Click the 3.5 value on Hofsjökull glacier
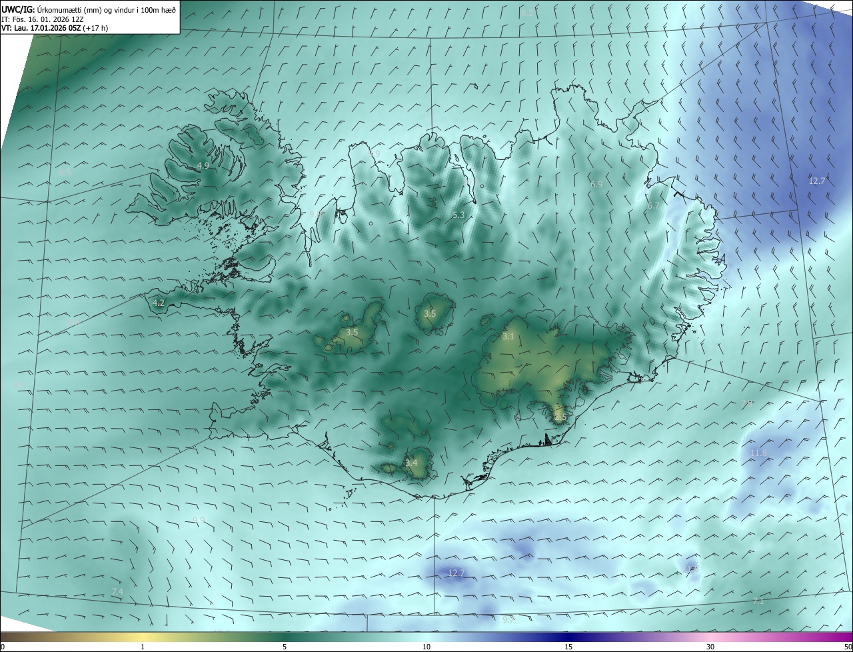The height and width of the screenshot is (652, 853). tap(430, 313)
